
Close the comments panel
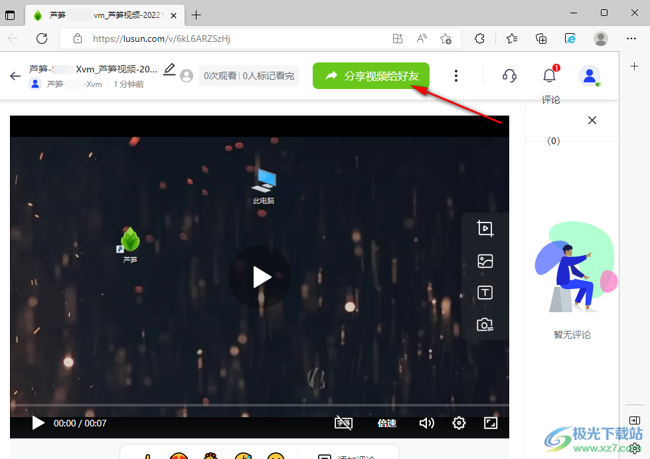[592, 120]
